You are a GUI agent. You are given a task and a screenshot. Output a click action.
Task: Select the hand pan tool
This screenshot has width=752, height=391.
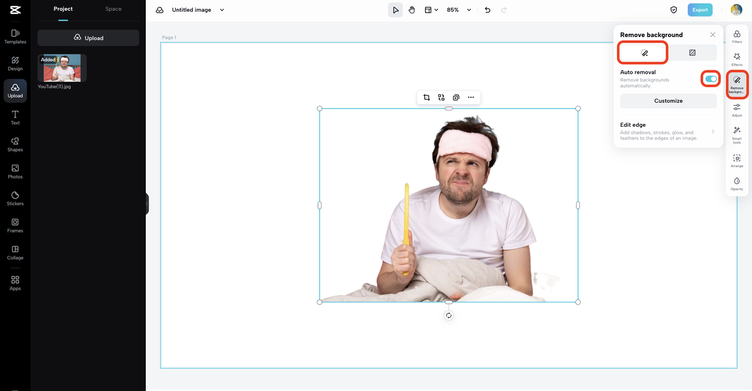point(412,10)
